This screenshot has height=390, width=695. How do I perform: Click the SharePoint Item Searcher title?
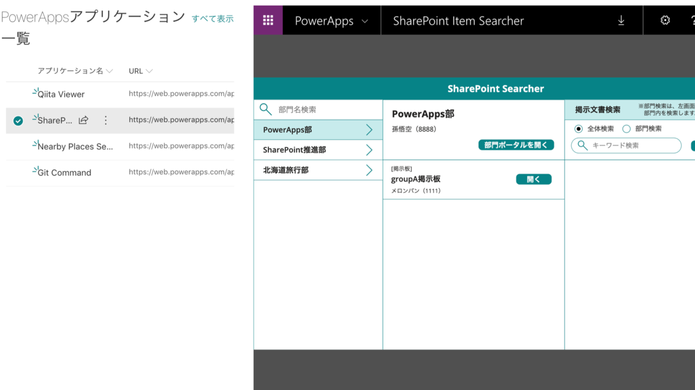458,21
